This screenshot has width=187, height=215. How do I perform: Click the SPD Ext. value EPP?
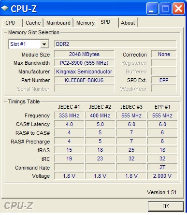click(164, 80)
